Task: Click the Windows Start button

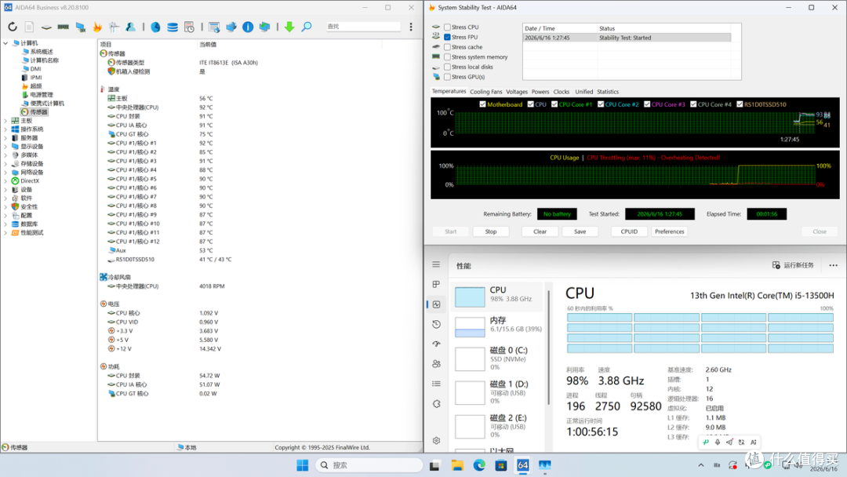Action: pyautogui.click(x=303, y=465)
